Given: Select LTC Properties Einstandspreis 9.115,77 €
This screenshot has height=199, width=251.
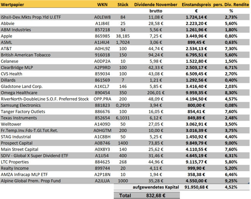Looking at the screenshot, I should click(196, 162).
